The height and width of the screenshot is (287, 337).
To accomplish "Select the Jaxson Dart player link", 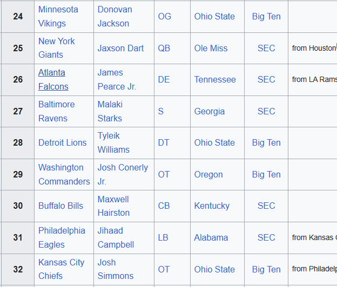I will click(120, 48).
